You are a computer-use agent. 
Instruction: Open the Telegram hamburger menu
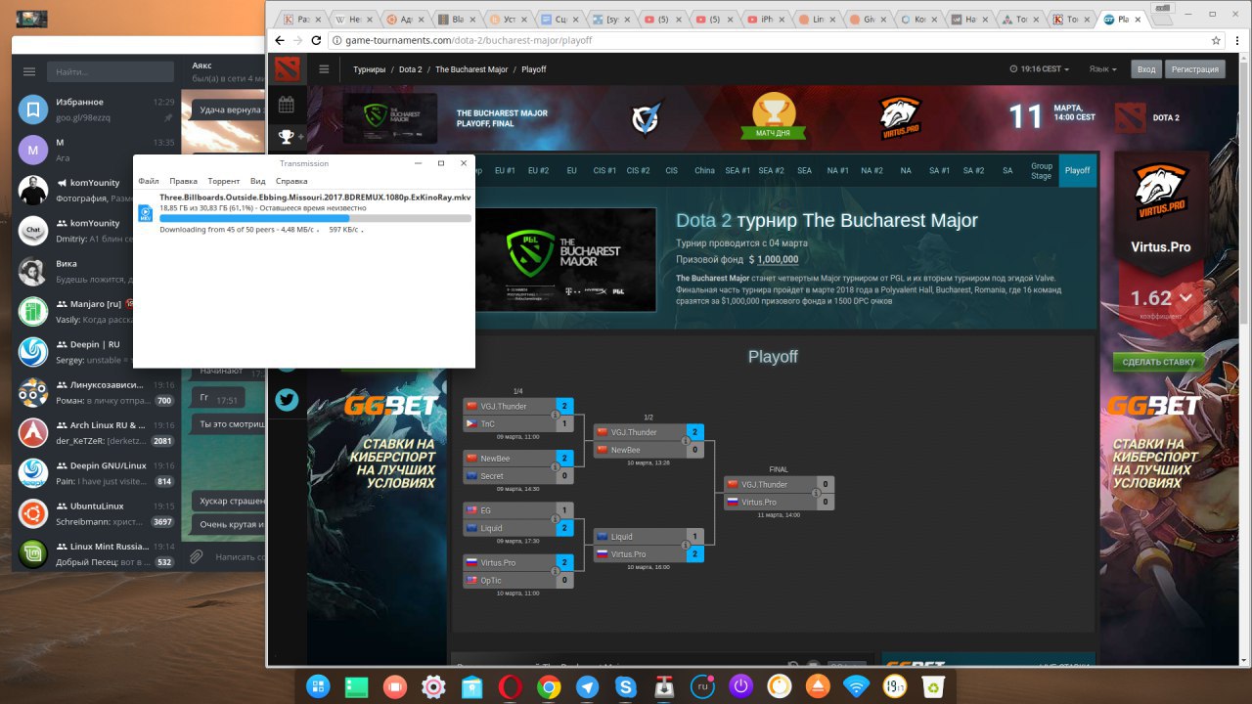(29, 71)
